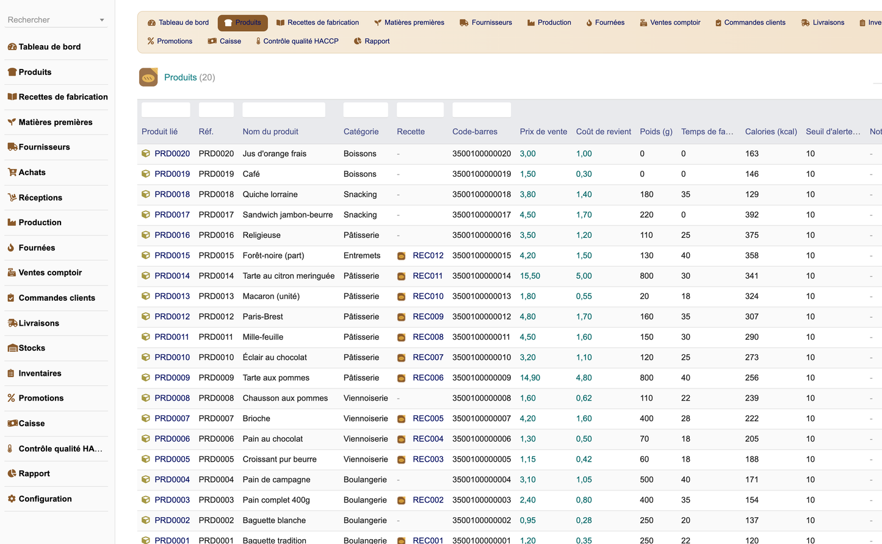Select the Produits top tab

(x=242, y=23)
